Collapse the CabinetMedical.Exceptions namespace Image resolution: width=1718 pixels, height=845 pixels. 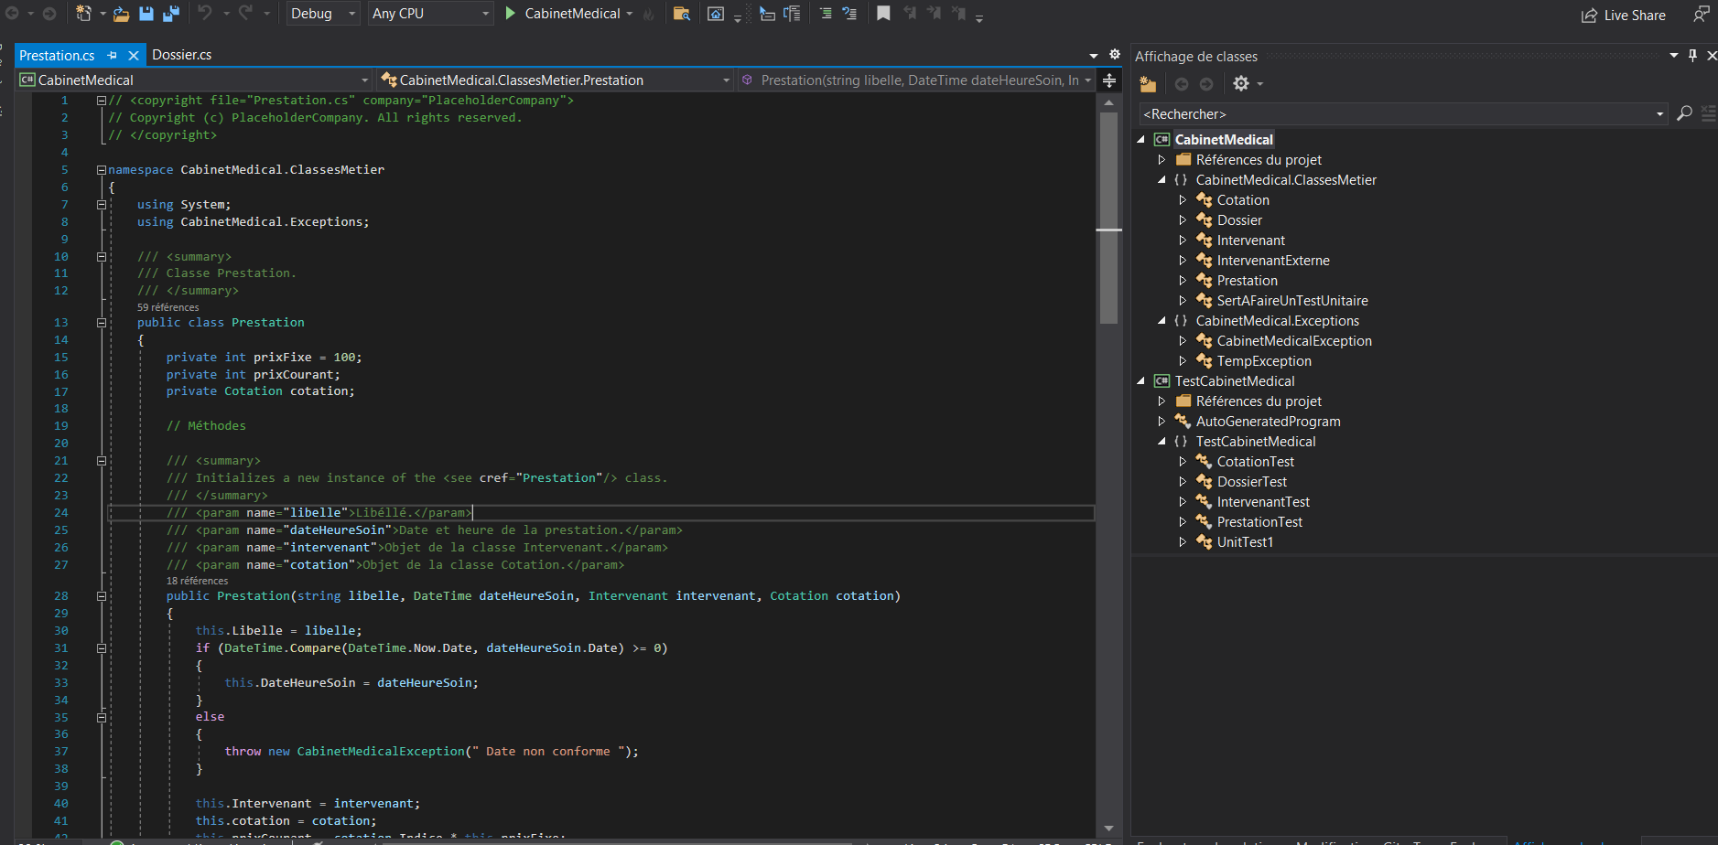click(x=1162, y=321)
